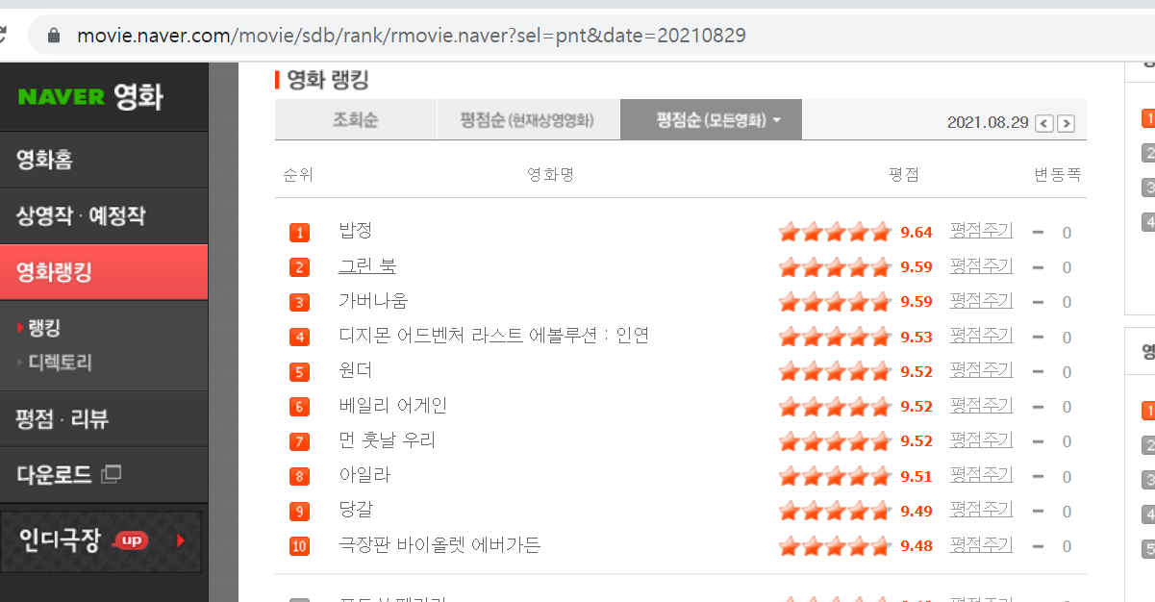The image size is (1155, 602).
Task: Click rank 3 badge beside 가버나움
Action: (x=299, y=302)
